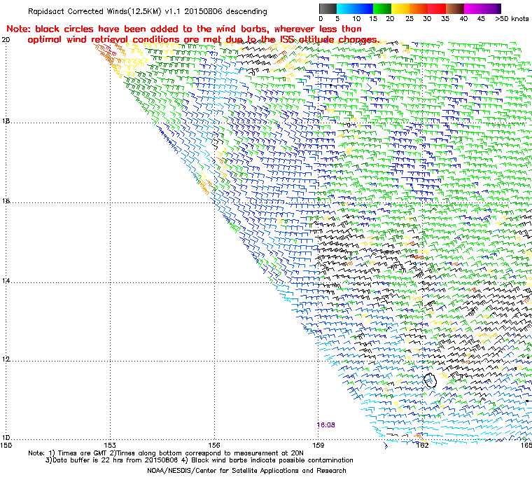532x482 pixels.
Task: Click the "25" label under the legend
Action: point(409,19)
